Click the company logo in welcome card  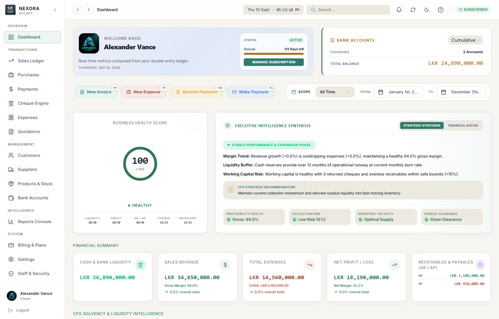click(89, 43)
